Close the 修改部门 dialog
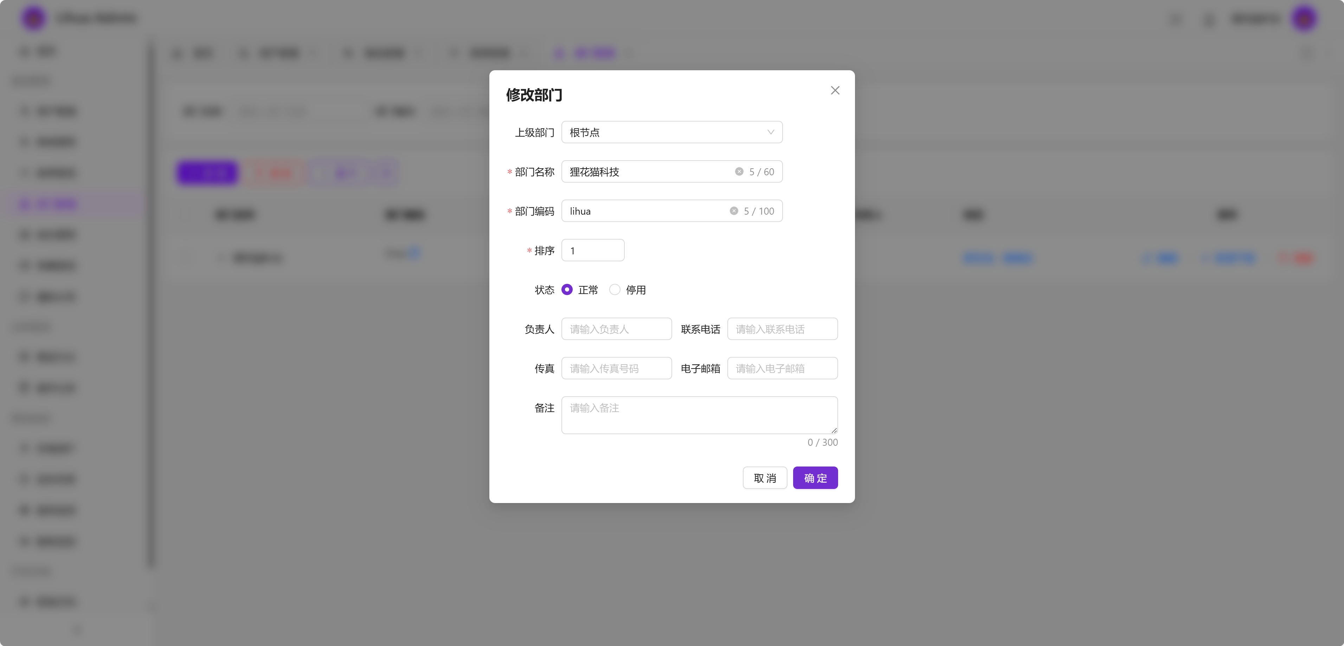 835,90
